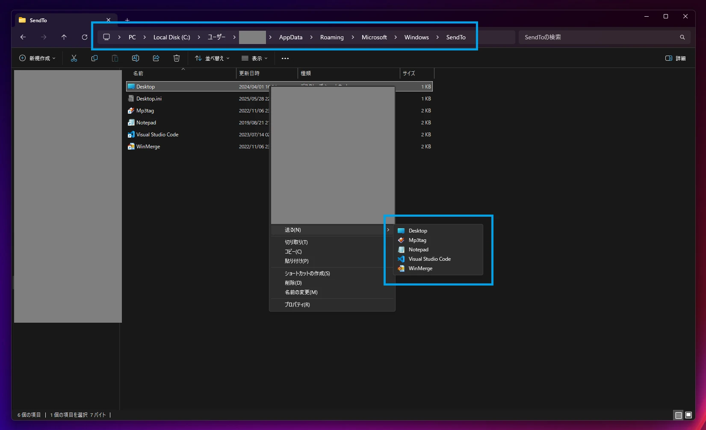
Task: Click the Copy icon in toolbar
Action: [95, 58]
